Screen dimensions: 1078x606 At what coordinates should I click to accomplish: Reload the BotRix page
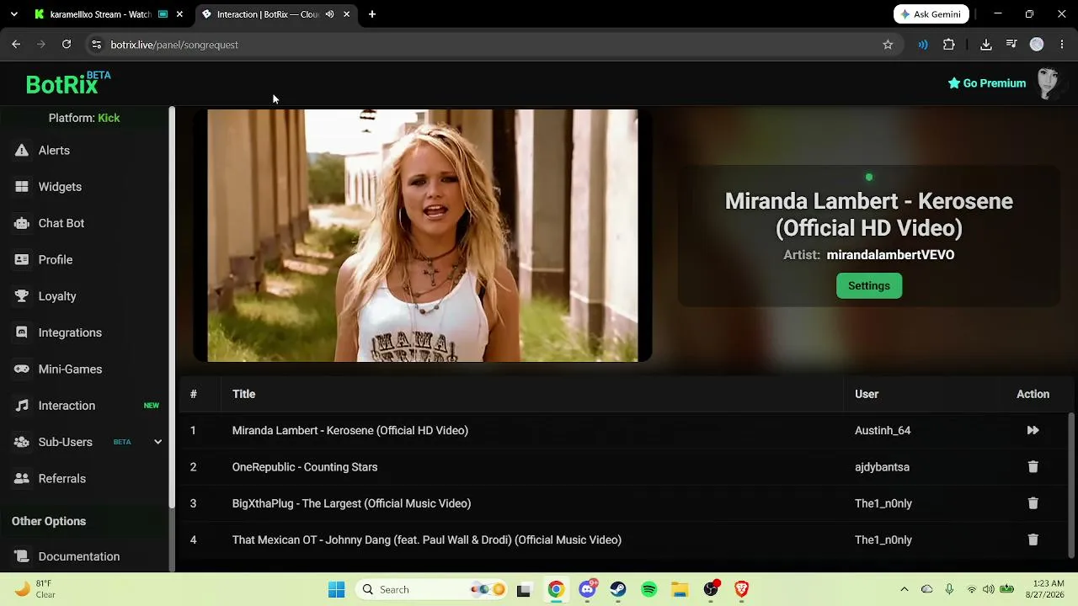pyautogui.click(x=67, y=45)
